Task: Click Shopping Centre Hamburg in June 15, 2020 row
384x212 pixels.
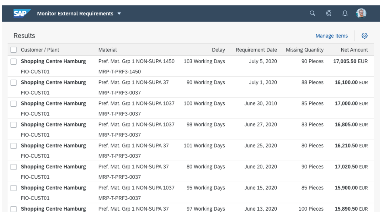Action: (x=53, y=187)
